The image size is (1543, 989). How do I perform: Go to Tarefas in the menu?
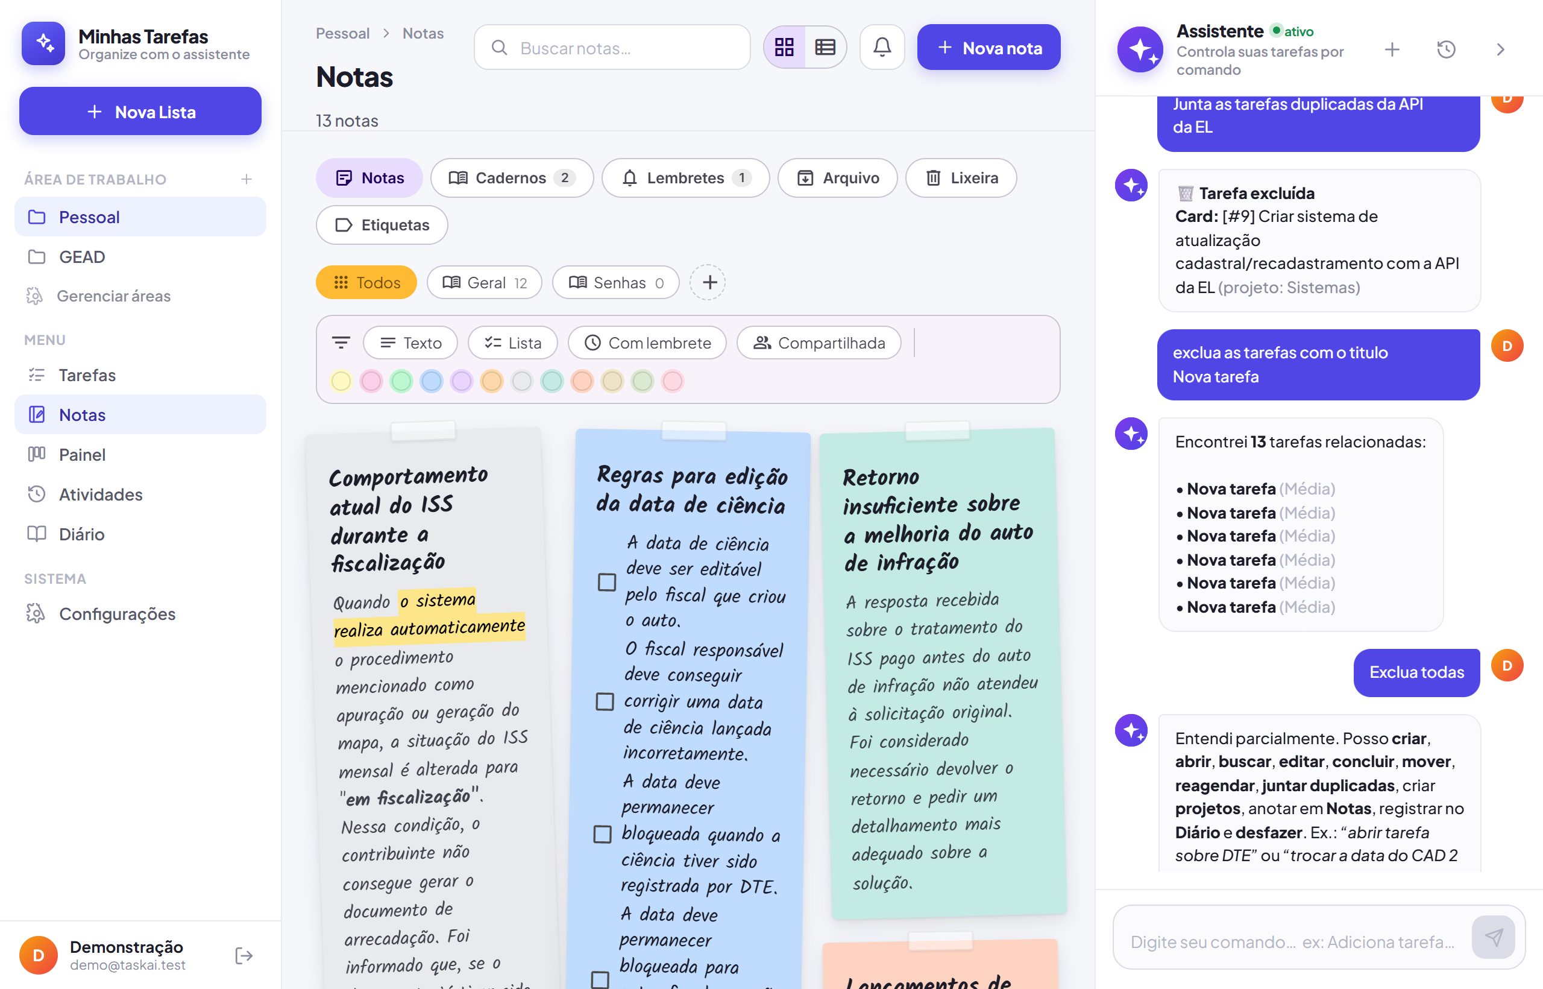click(x=140, y=375)
